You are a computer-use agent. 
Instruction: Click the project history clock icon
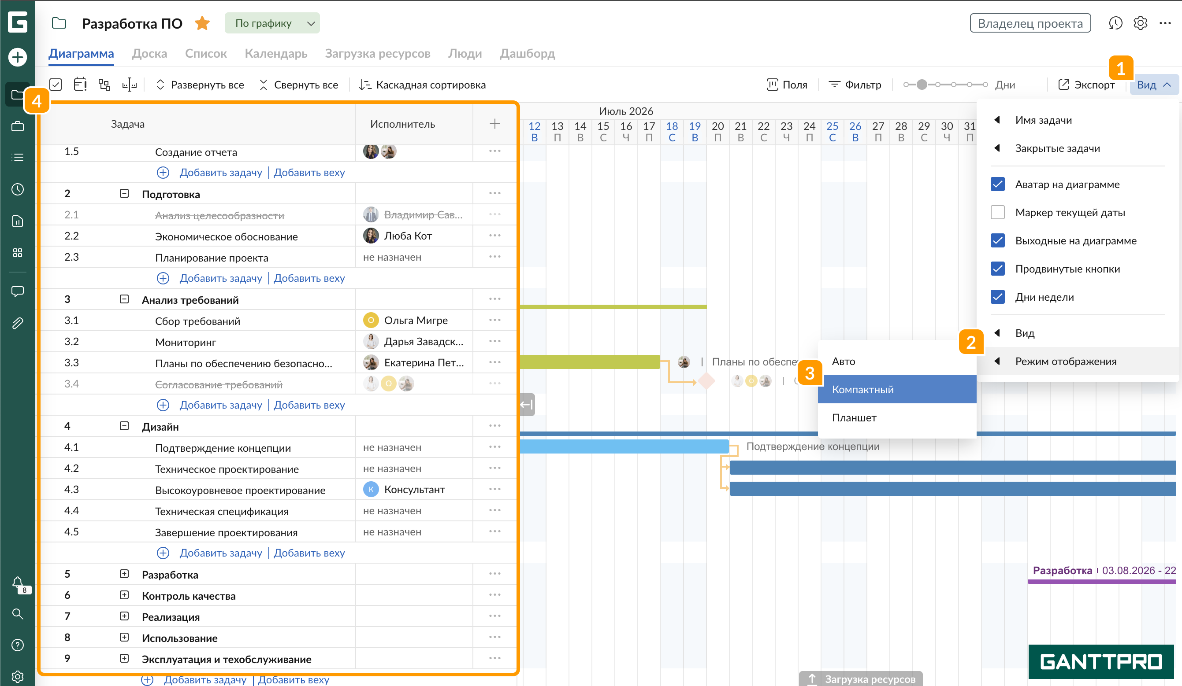click(1115, 23)
